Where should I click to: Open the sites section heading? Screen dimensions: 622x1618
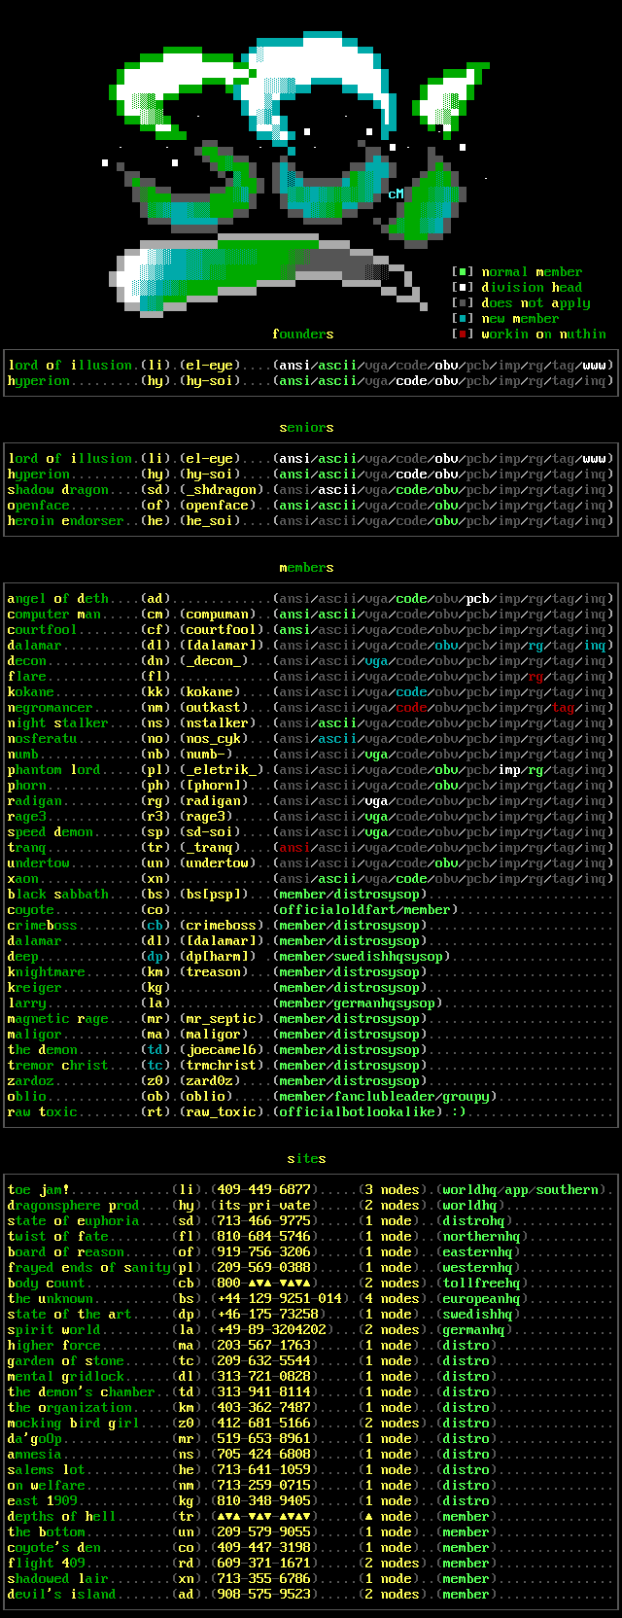(306, 1159)
